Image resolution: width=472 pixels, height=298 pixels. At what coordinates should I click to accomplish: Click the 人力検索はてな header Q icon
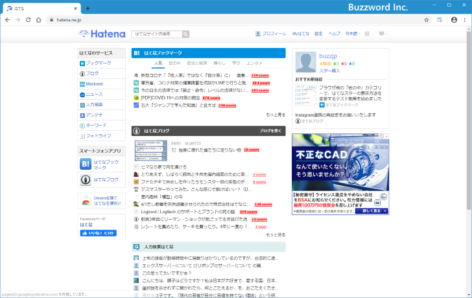point(137,247)
